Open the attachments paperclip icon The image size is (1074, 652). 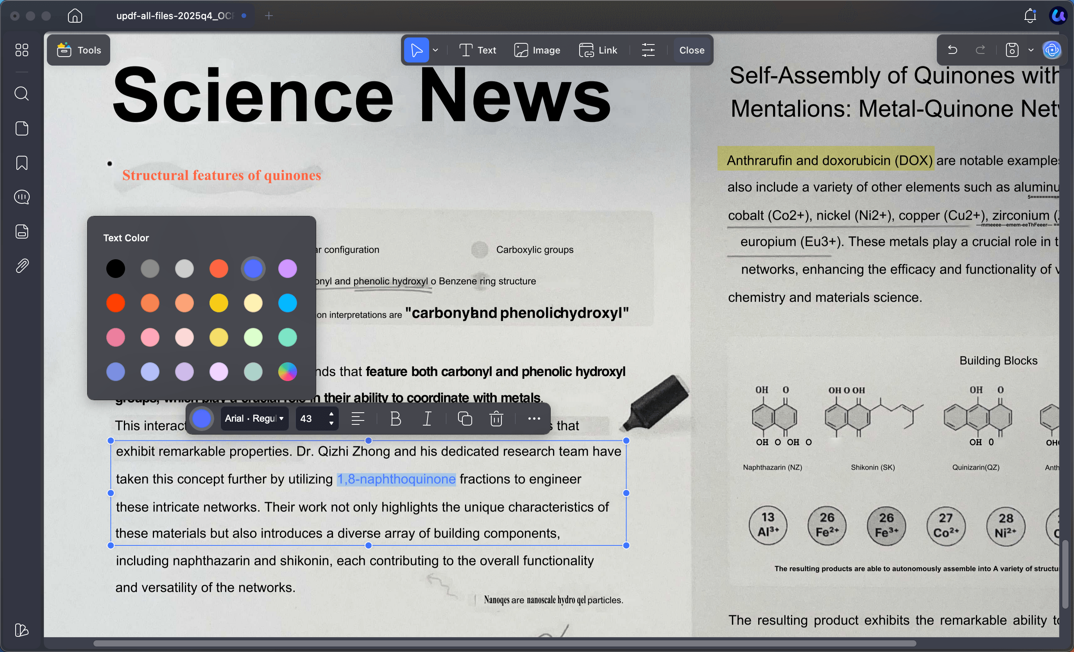click(x=21, y=265)
